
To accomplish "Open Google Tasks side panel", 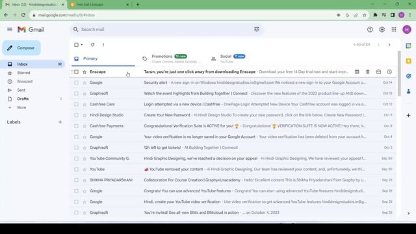I will pos(409,76).
